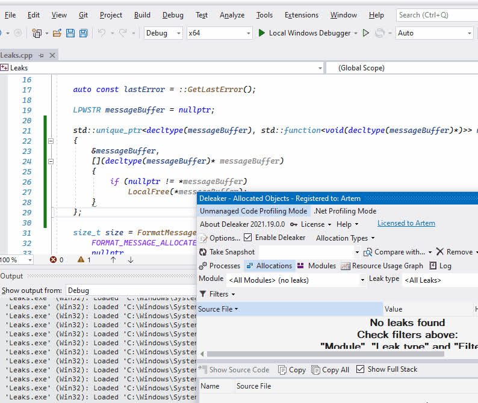Screen dimensions: 478x403
Task: Open file using the Open File icon
Action: [x=57, y=33]
